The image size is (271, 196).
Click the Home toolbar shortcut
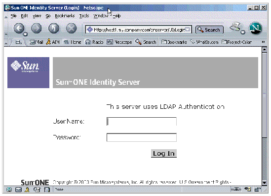(x=72, y=42)
